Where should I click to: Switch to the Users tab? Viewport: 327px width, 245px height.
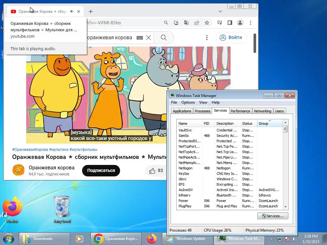279,111
